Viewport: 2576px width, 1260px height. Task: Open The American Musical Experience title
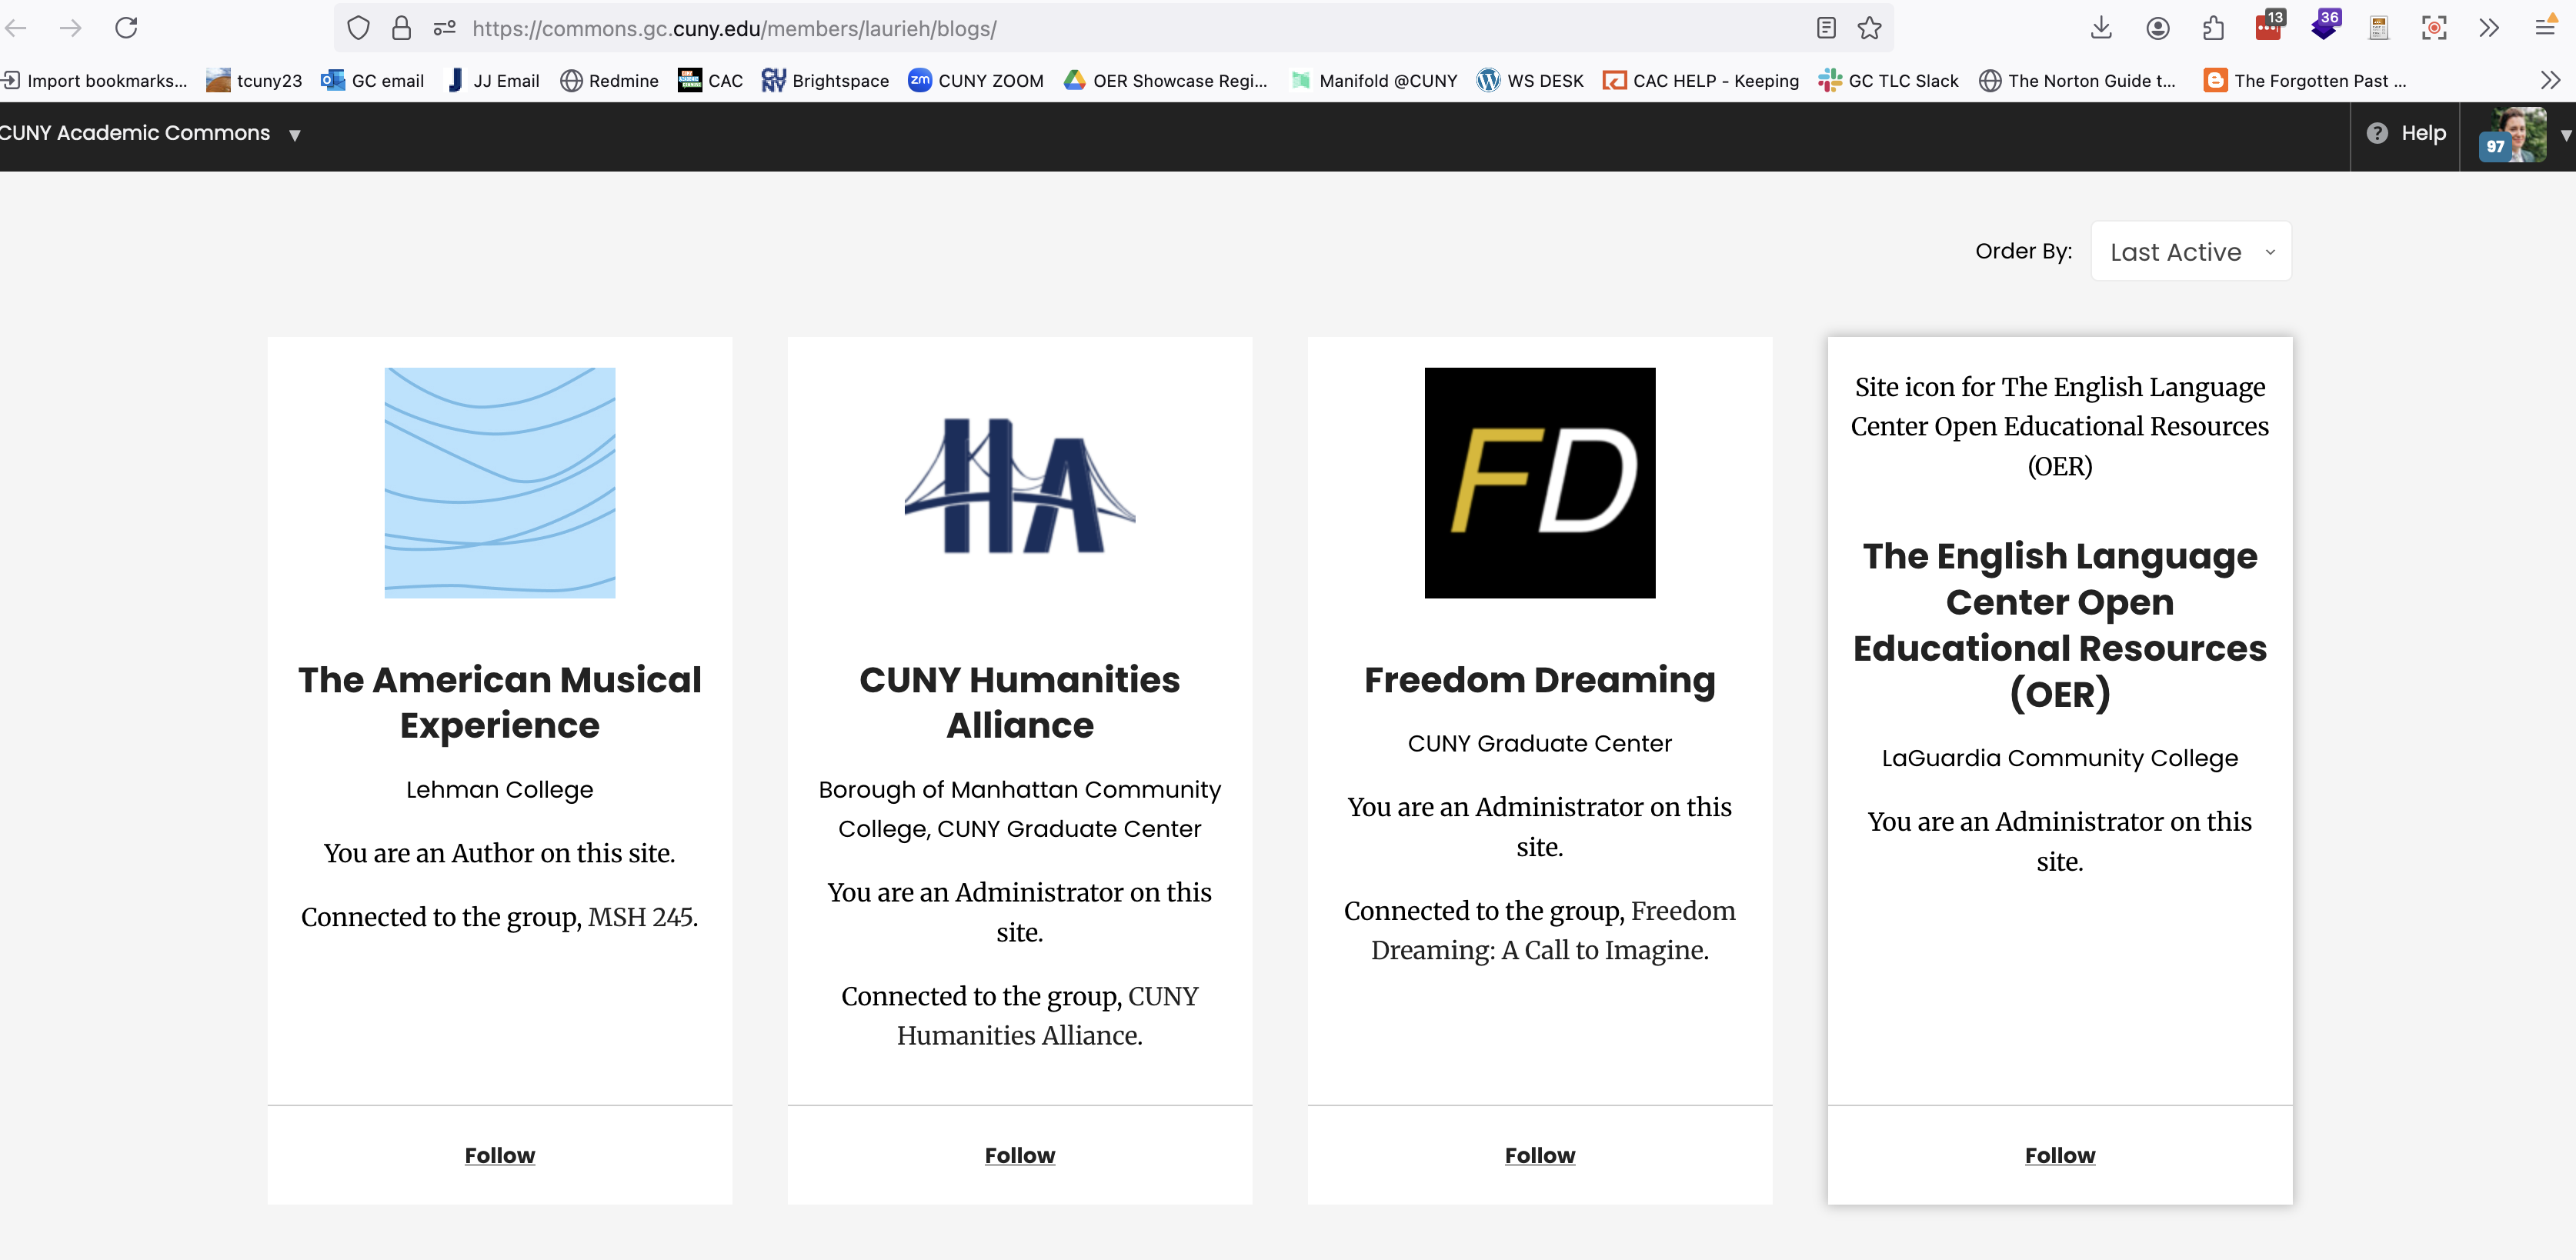click(500, 702)
